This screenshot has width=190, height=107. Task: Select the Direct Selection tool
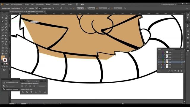pyautogui.click(x=6, y=15)
